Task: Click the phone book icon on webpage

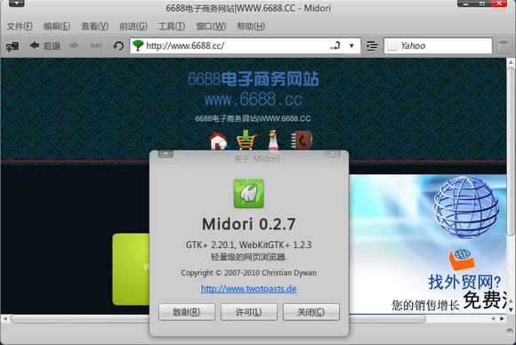Action: pos(301,140)
